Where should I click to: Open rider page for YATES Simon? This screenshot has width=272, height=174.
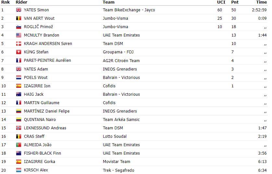36,10
